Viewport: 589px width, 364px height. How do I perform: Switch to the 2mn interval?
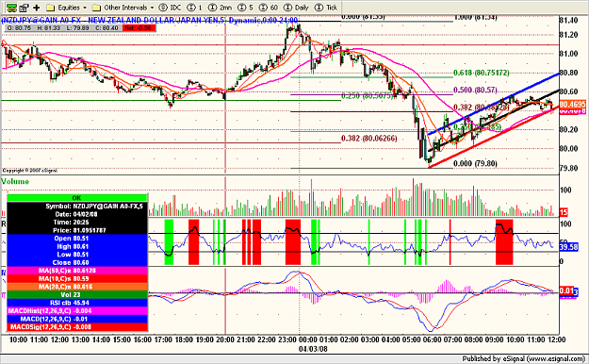221,8
